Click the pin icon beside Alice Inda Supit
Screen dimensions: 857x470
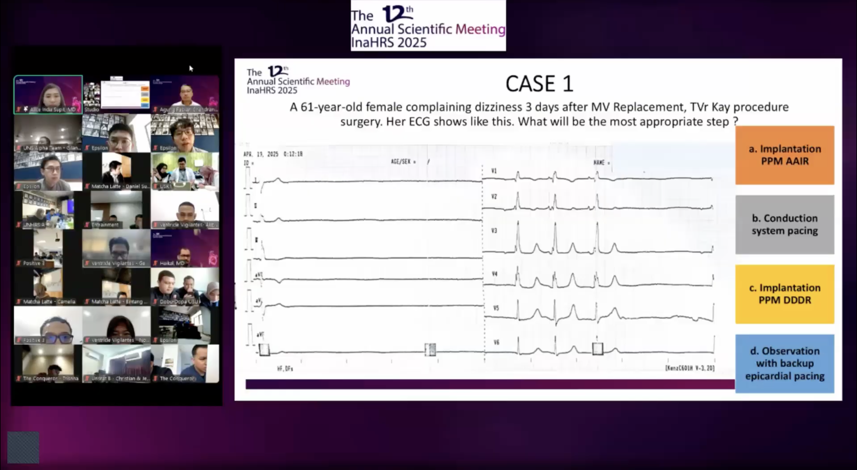coord(26,110)
